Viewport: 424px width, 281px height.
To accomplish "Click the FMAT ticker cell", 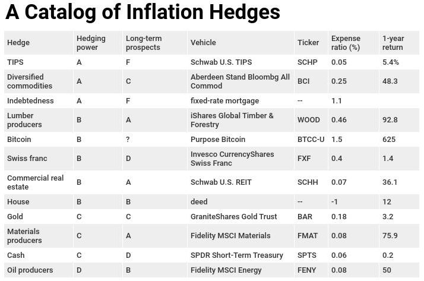I will coord(308,236).
